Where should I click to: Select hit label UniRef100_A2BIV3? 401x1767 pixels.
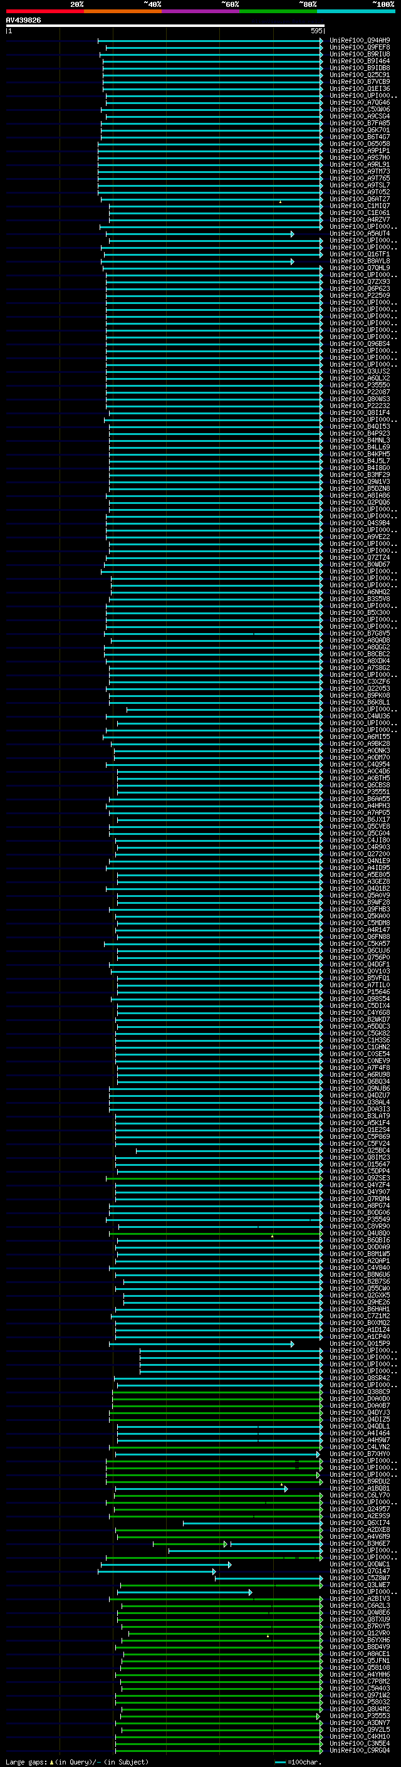coord(359,1598)
